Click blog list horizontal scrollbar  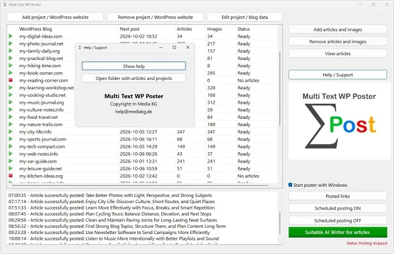(140, 185)
